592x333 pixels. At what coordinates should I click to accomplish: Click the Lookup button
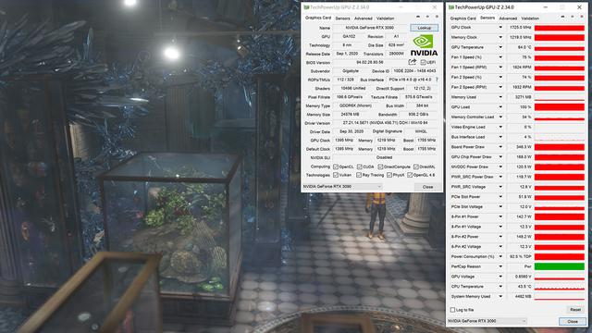[x=424, y=28]
